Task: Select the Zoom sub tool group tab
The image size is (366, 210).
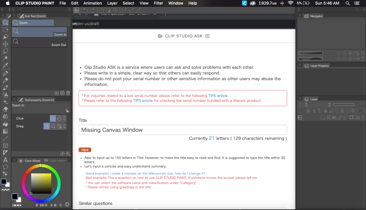Action: click(x=33, y=23)
